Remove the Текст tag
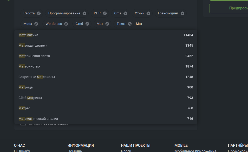 [130, 24]
